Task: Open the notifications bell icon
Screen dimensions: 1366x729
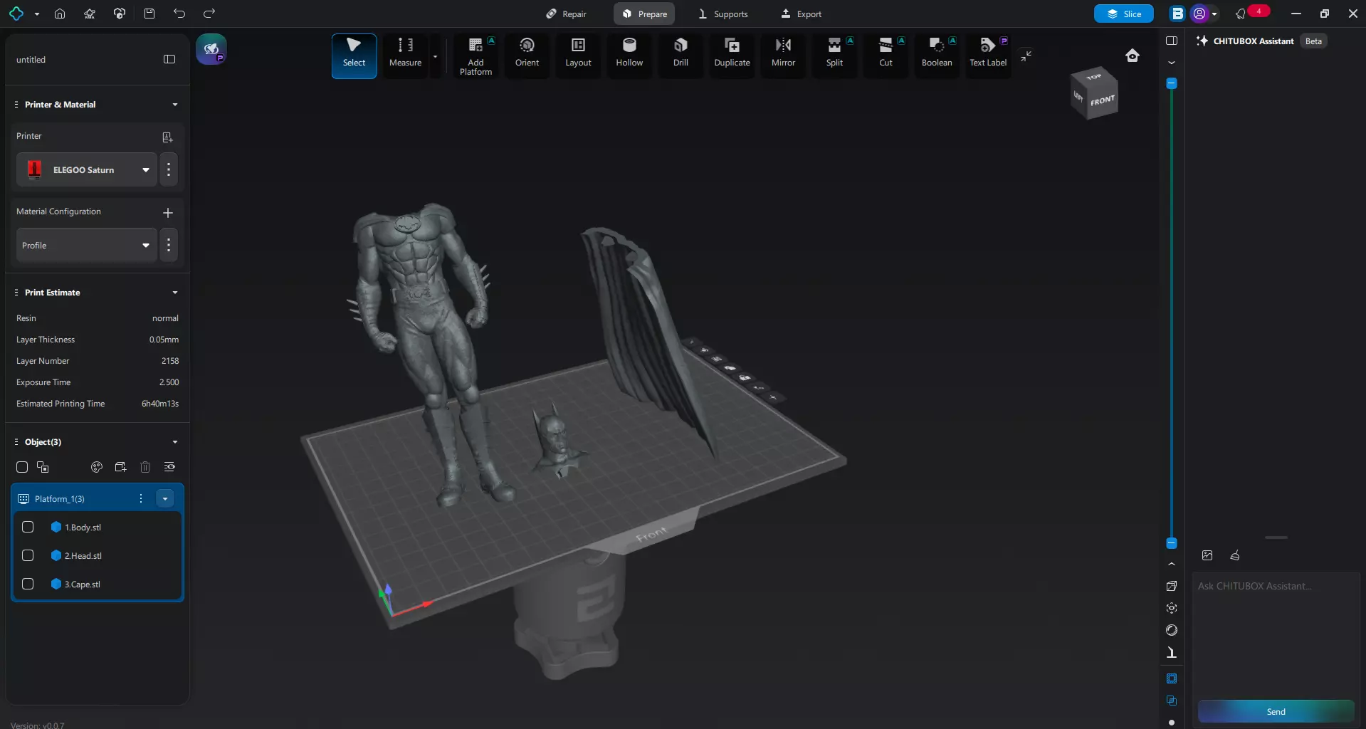Action: point(1241,14)
